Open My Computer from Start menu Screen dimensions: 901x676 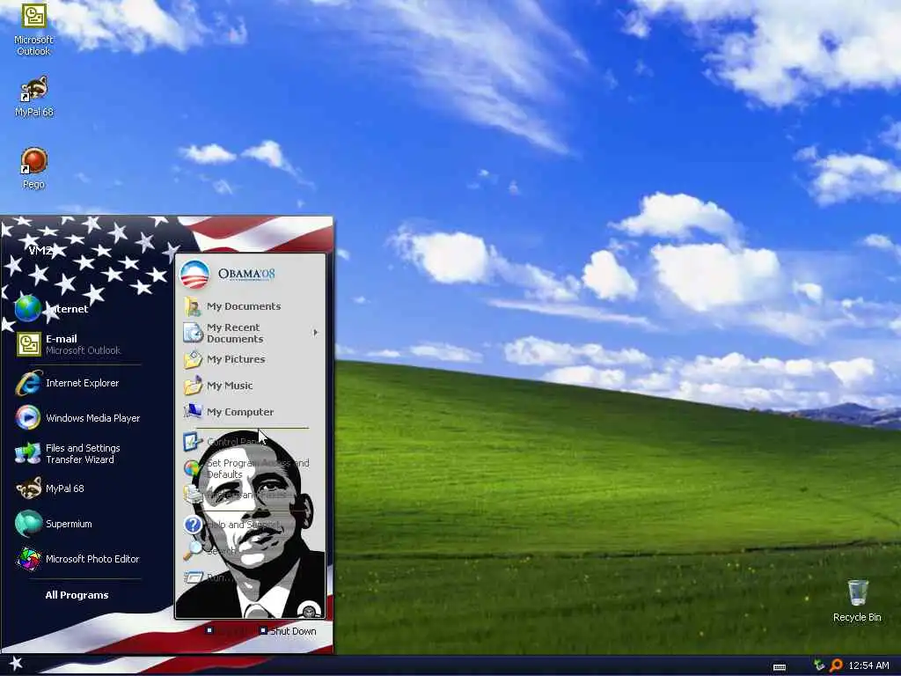229,412
